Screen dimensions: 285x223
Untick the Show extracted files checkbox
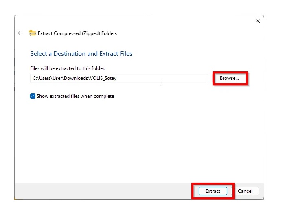33,96
